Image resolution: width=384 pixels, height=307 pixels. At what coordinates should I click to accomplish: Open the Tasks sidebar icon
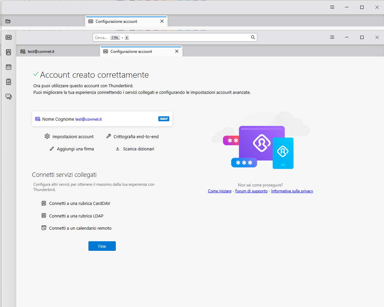pyautogui.click(x=9, y=82)
